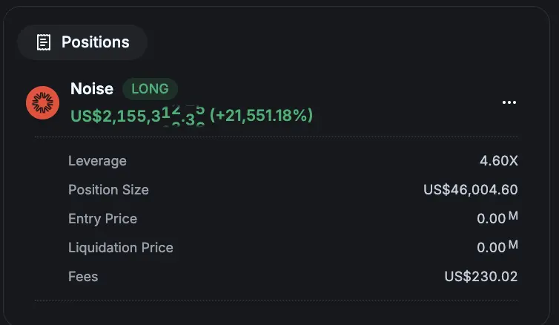
Task: Select the 4.60X leverage value
Action: click(499, 161)
